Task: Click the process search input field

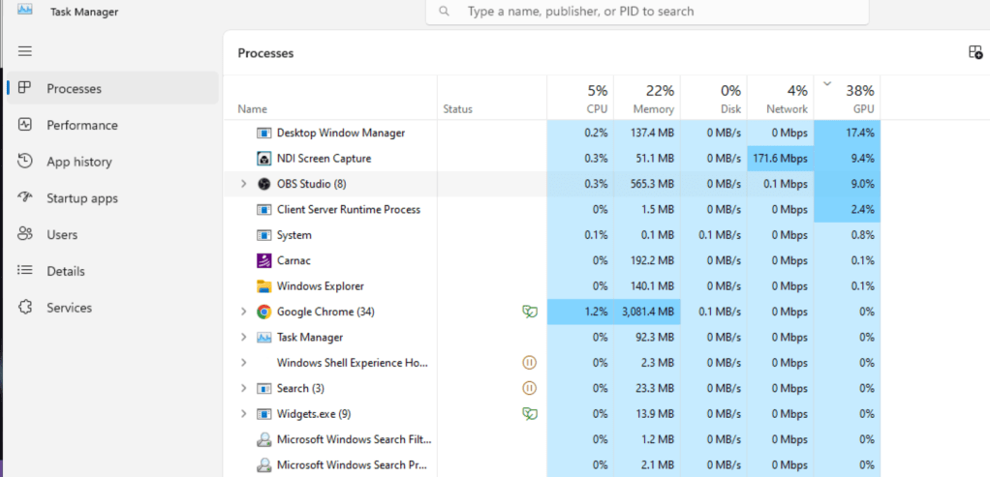Action: point(647,12)
